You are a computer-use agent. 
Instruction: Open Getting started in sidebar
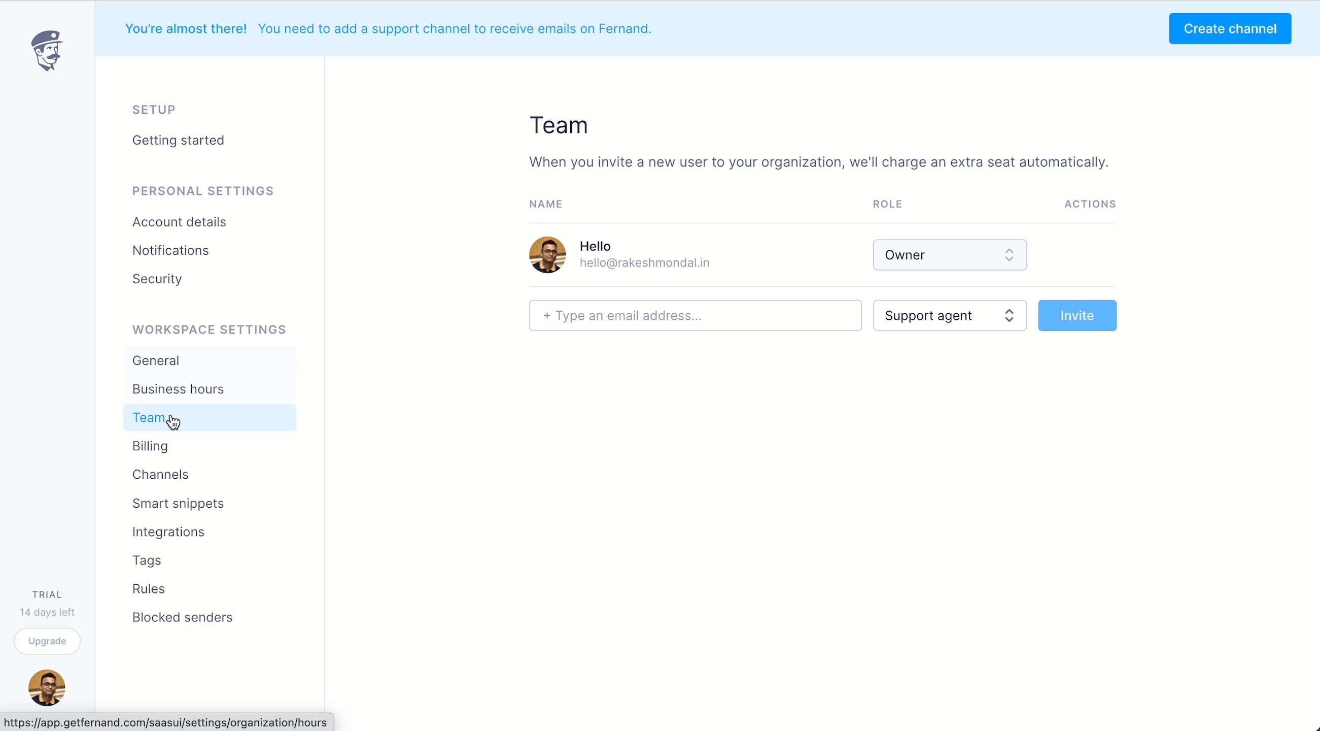coord(178,140)
